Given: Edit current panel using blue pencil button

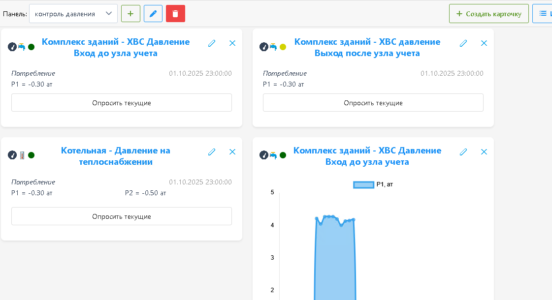Looking at the screenshot, I should [153, 14].
